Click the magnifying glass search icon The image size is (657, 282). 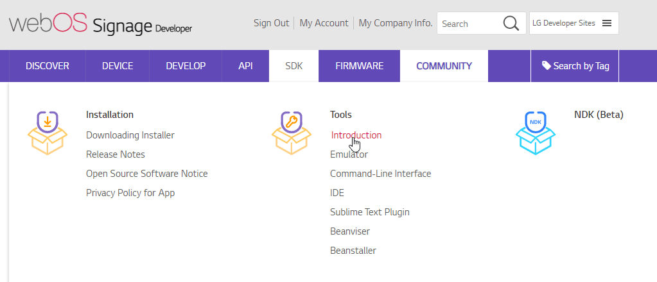[511, 24]
